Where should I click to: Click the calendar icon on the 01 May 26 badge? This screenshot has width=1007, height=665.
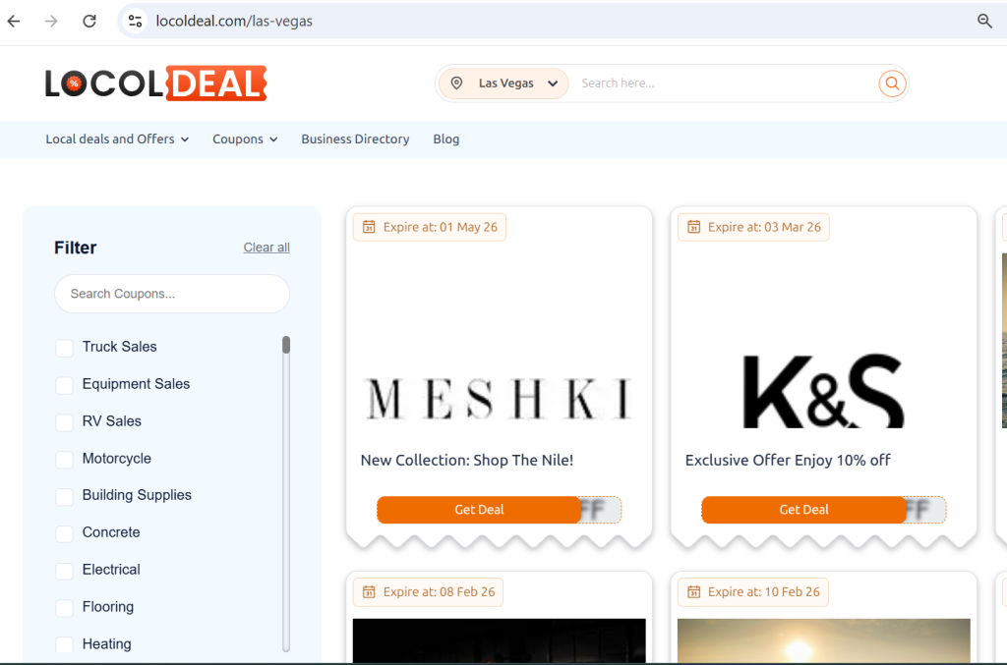[x=369, y=226]
